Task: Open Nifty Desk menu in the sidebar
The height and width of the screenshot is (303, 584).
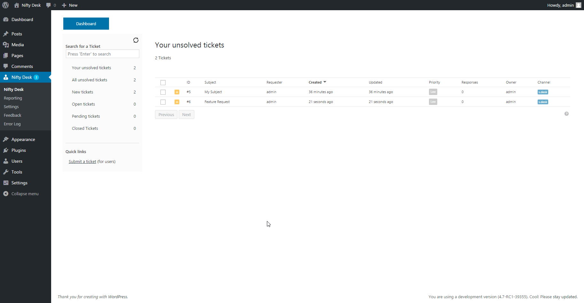Action: tap(26, 77)
